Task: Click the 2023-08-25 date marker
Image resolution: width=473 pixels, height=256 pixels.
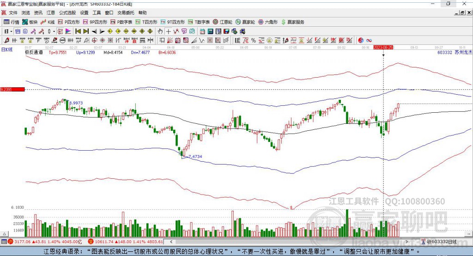Action: tap(383, 48)
